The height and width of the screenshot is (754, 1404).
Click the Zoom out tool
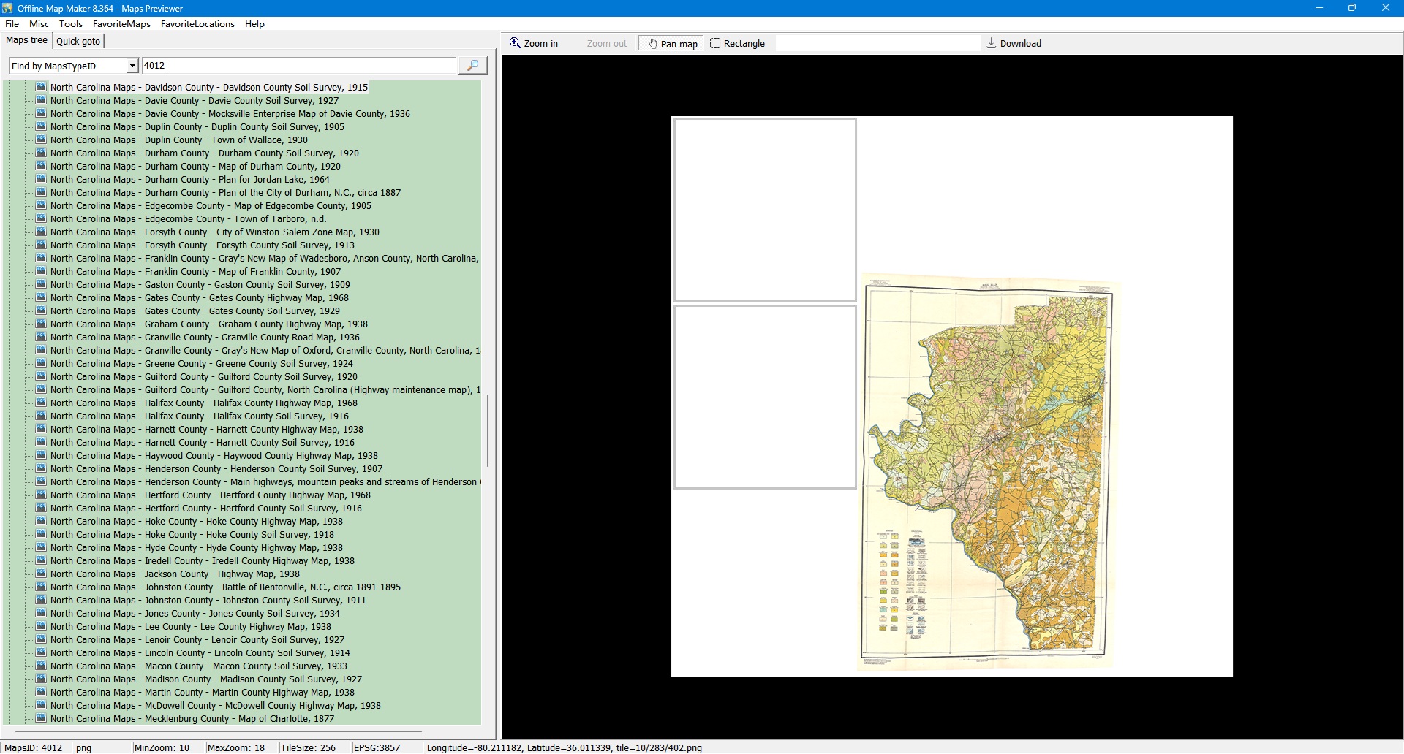[606, 44]
